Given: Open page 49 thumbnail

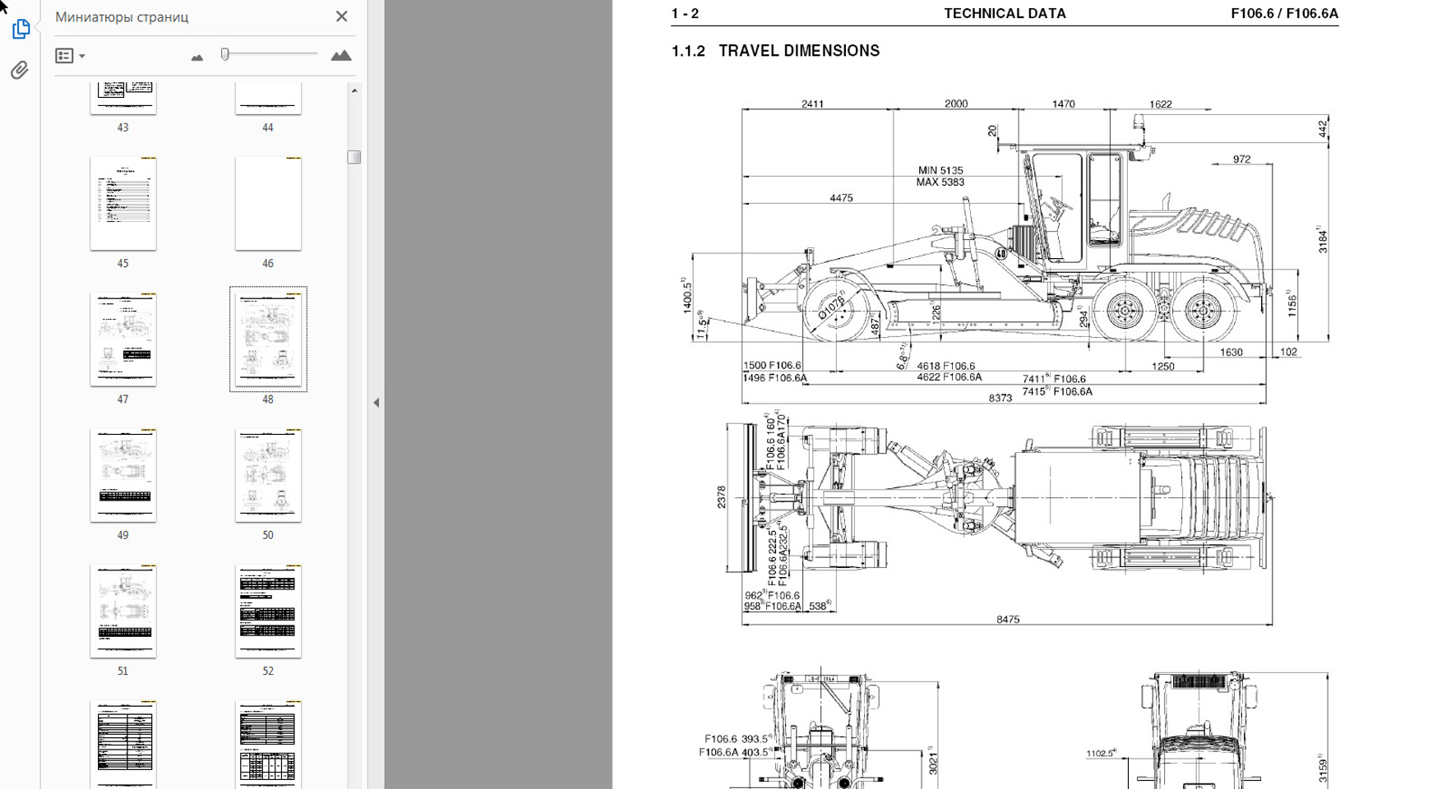Looking at the screenshot, I should [123, 475].
